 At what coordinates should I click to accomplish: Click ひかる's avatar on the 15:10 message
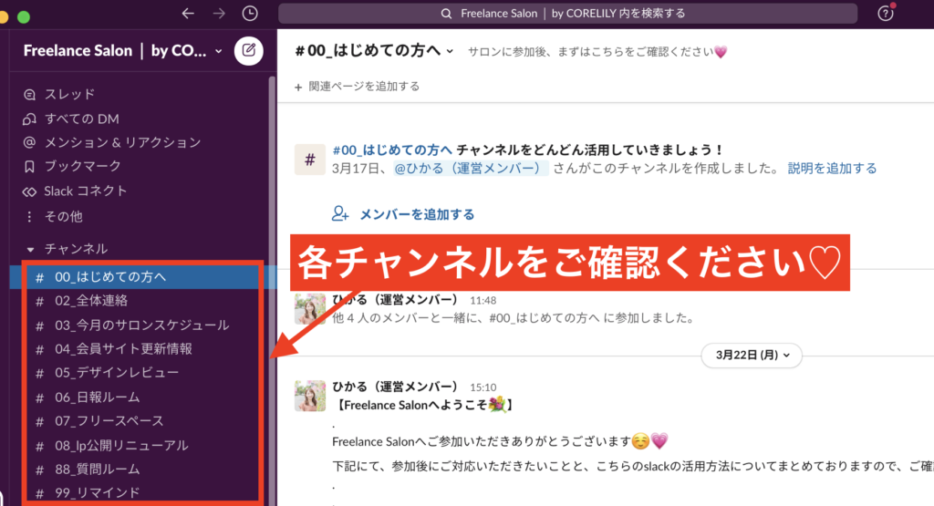[310, 395]
